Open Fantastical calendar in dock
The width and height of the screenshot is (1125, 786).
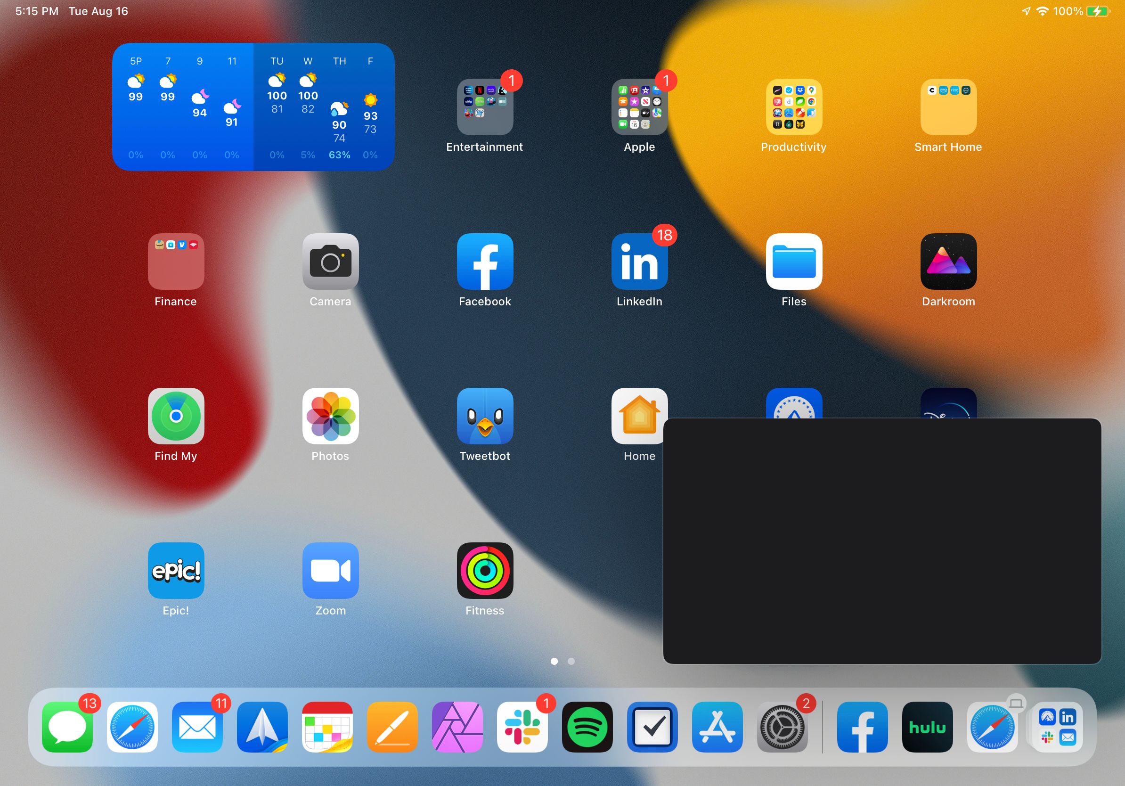coord(327,727)
